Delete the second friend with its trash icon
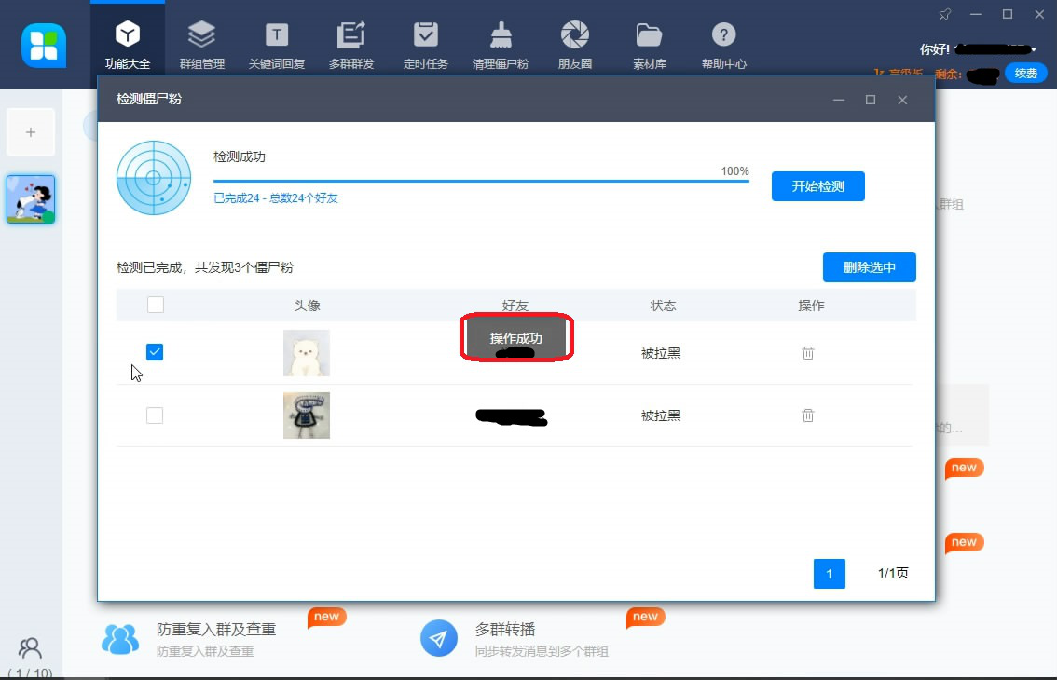1057x680 pixels. (x=807, y=415)
